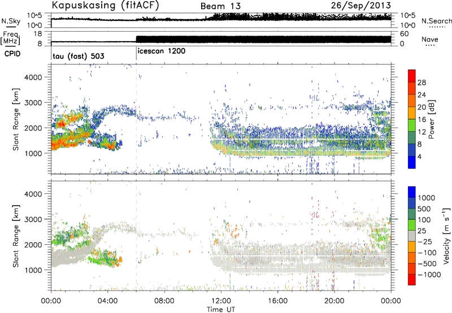This screenshot has height=313, width=452.
Task: Click the 'Beam 13' label
Action: [220, 6]
